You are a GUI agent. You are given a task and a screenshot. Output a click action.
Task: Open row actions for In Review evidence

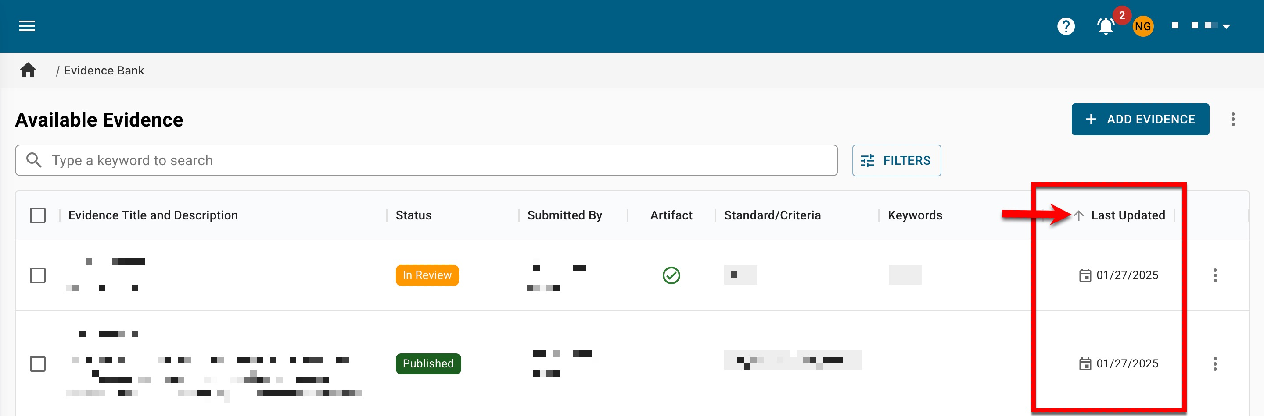(1214, 275)
